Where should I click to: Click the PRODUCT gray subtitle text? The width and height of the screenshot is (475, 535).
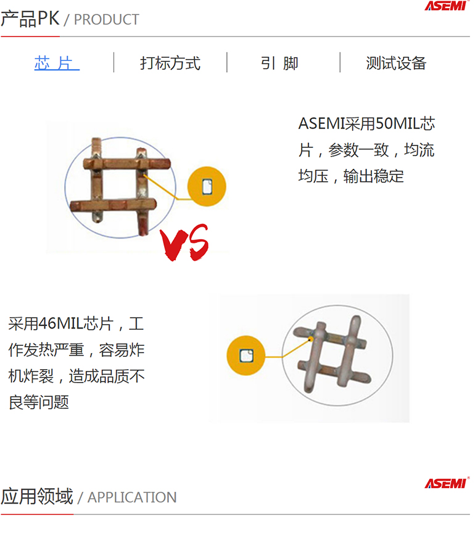pos(107,20)
